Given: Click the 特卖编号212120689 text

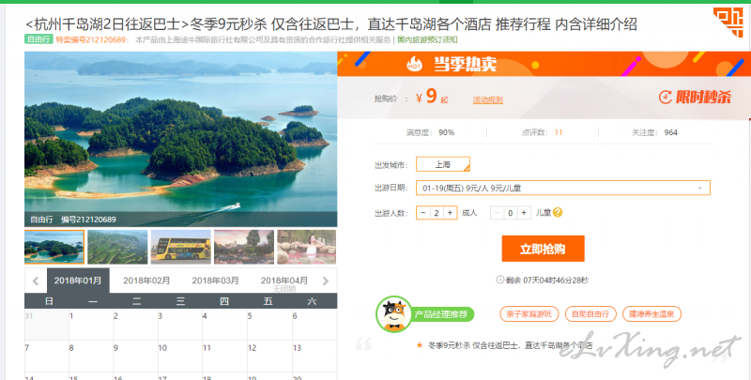Looking at the screenshot, I should [x=91, y=39].
